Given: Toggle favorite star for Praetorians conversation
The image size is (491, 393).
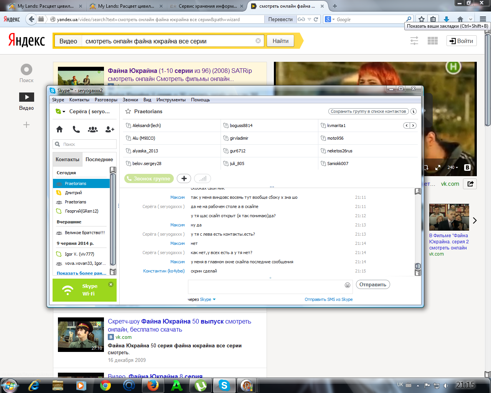Looking at the screenshot, I should (128, 111).
